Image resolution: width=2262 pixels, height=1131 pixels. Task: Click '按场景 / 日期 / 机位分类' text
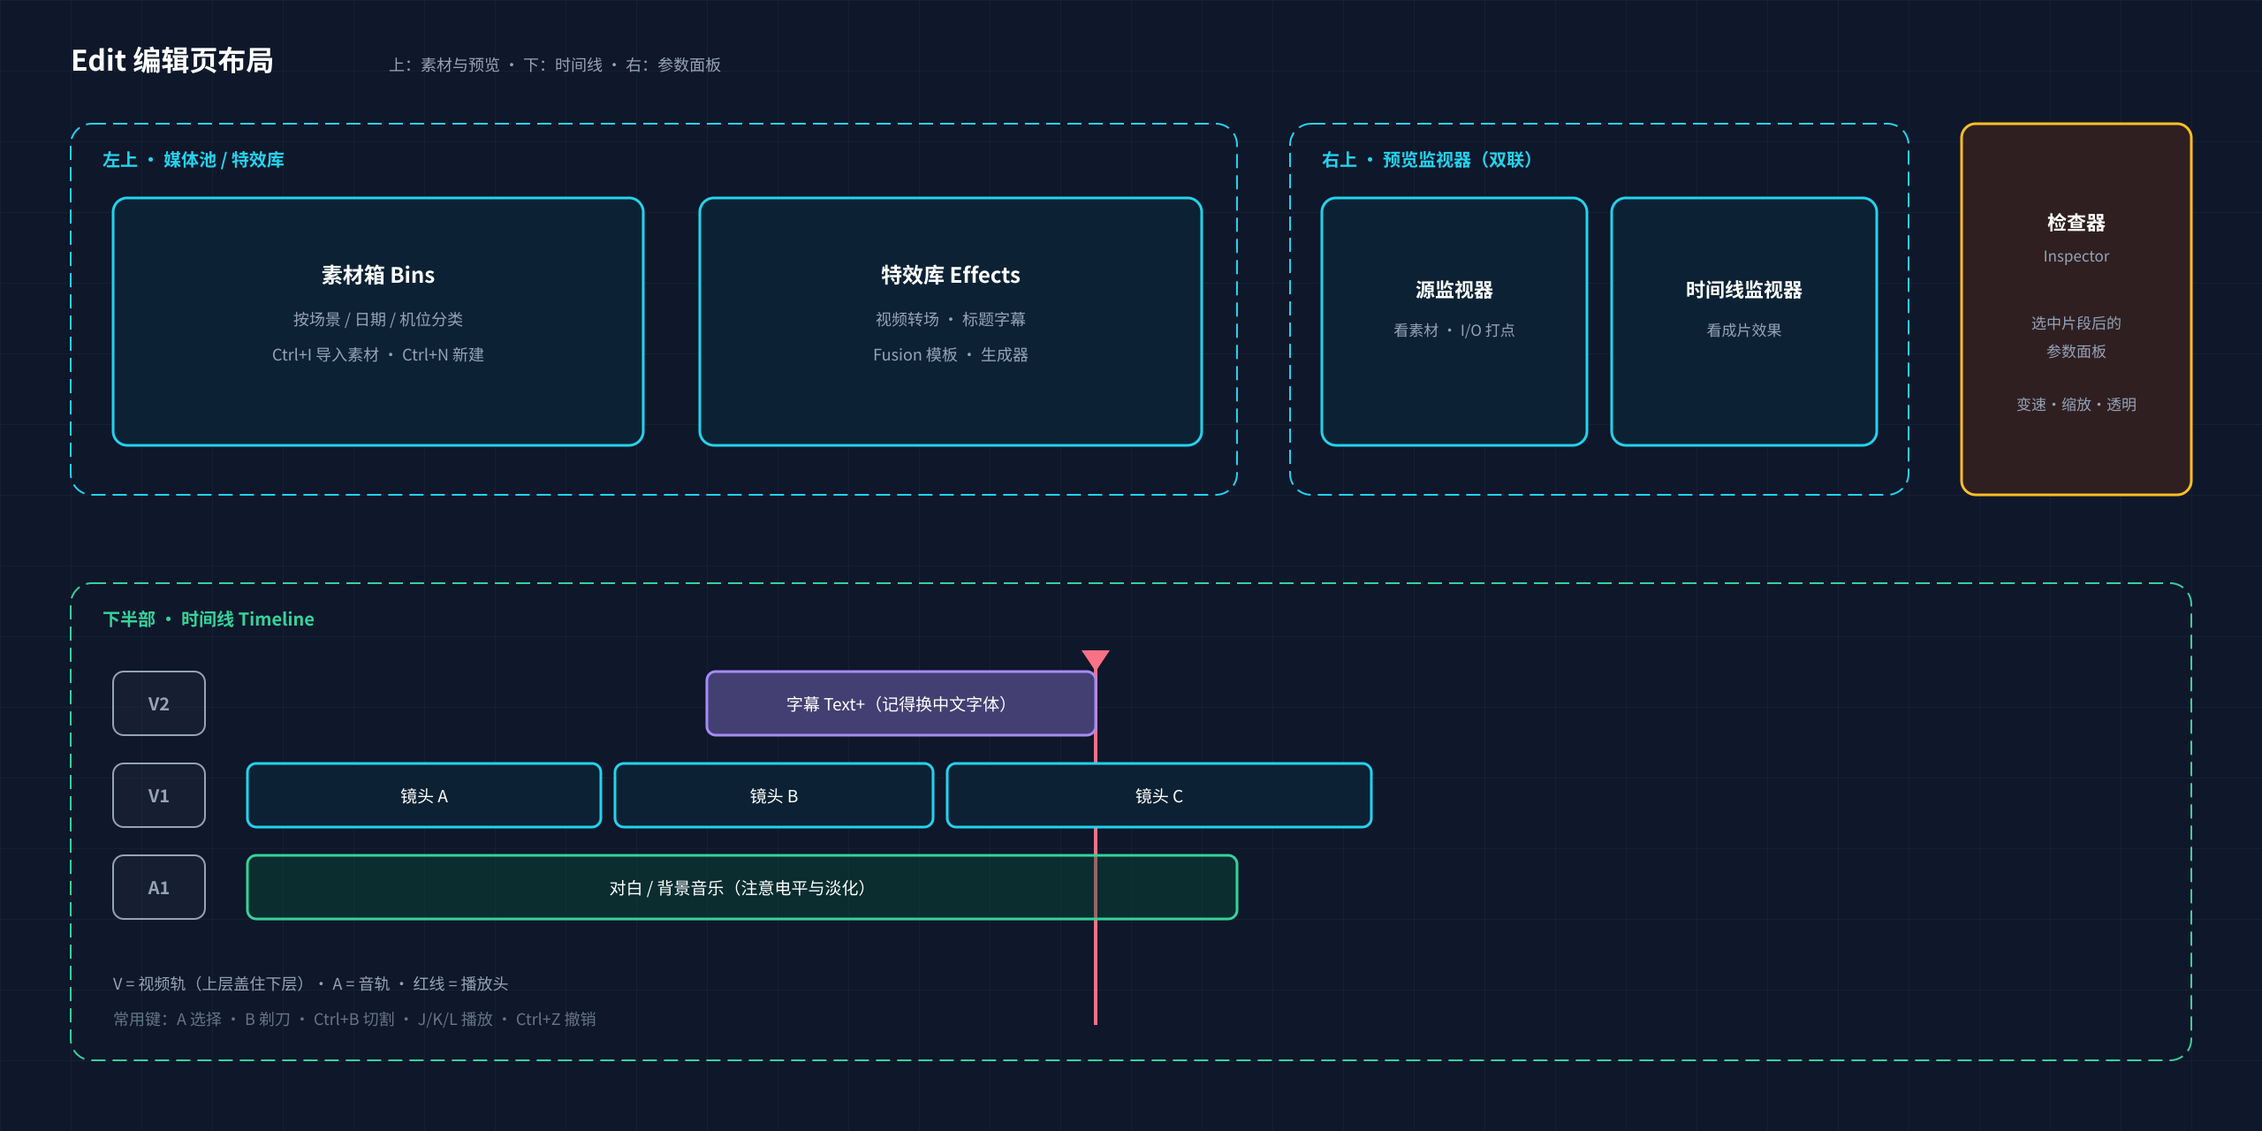point(378,319)
